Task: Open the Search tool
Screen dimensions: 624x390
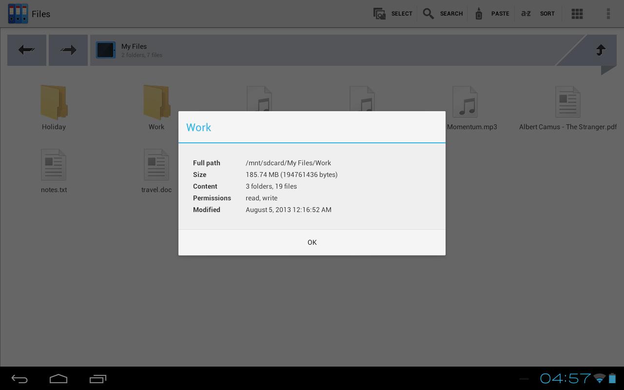Action: tap(443, 14)
